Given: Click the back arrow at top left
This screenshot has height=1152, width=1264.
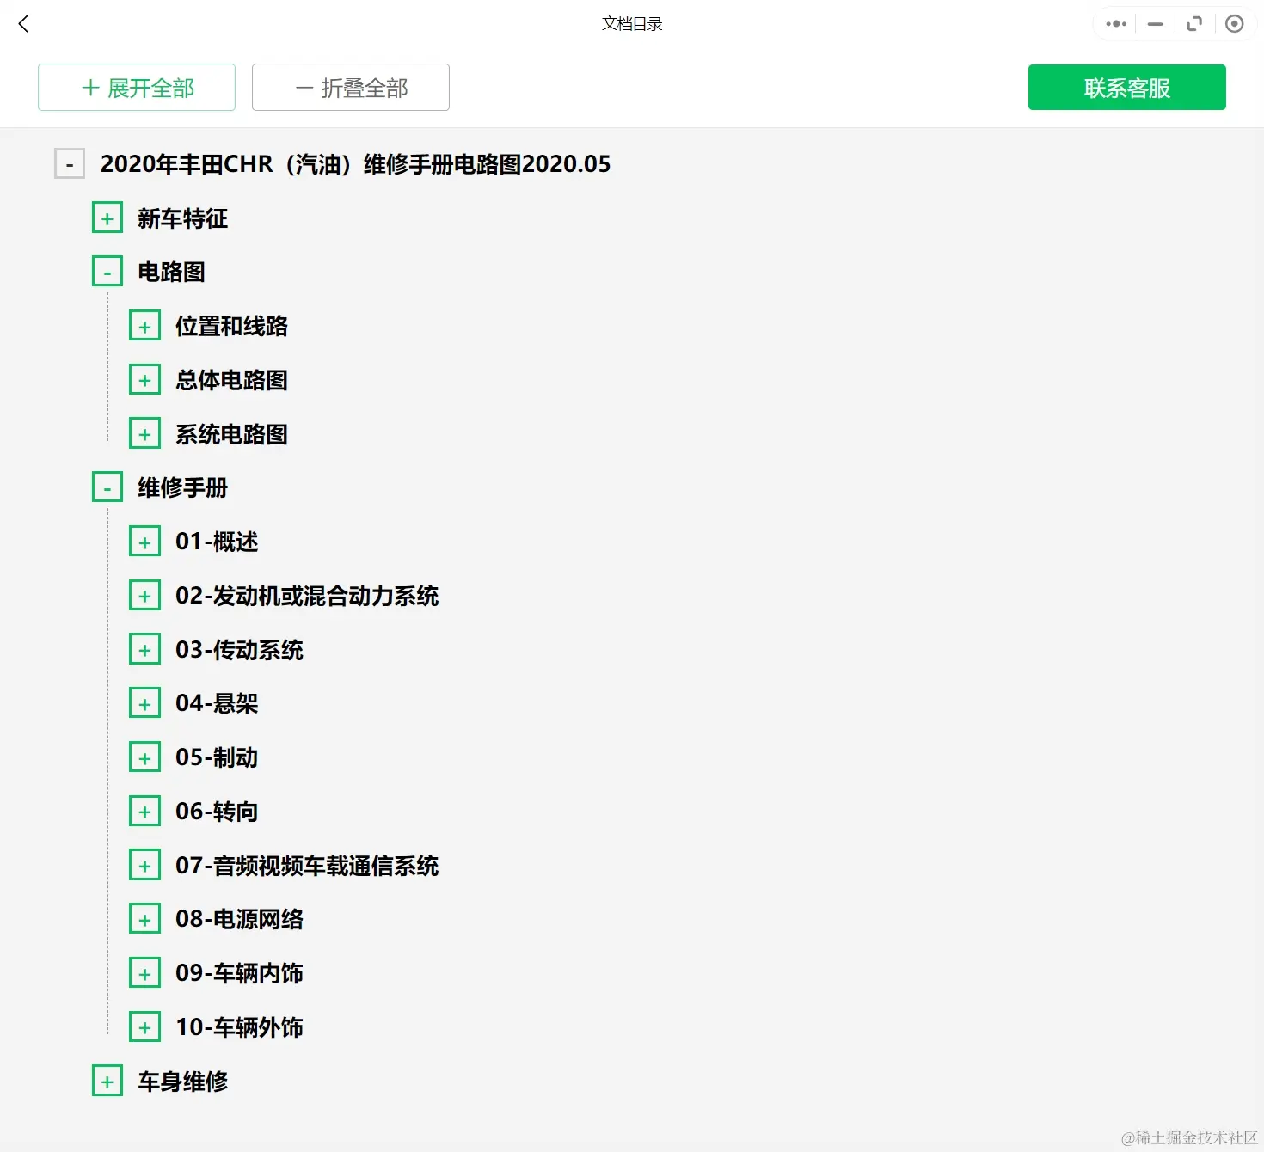Looking at the screenshot, I should click(x=23, y=23).
